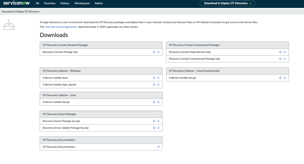This screenshot has height=164, width=304.
Task: Copy link for Discovery Sensor Update Package
Action: (154, 128)
